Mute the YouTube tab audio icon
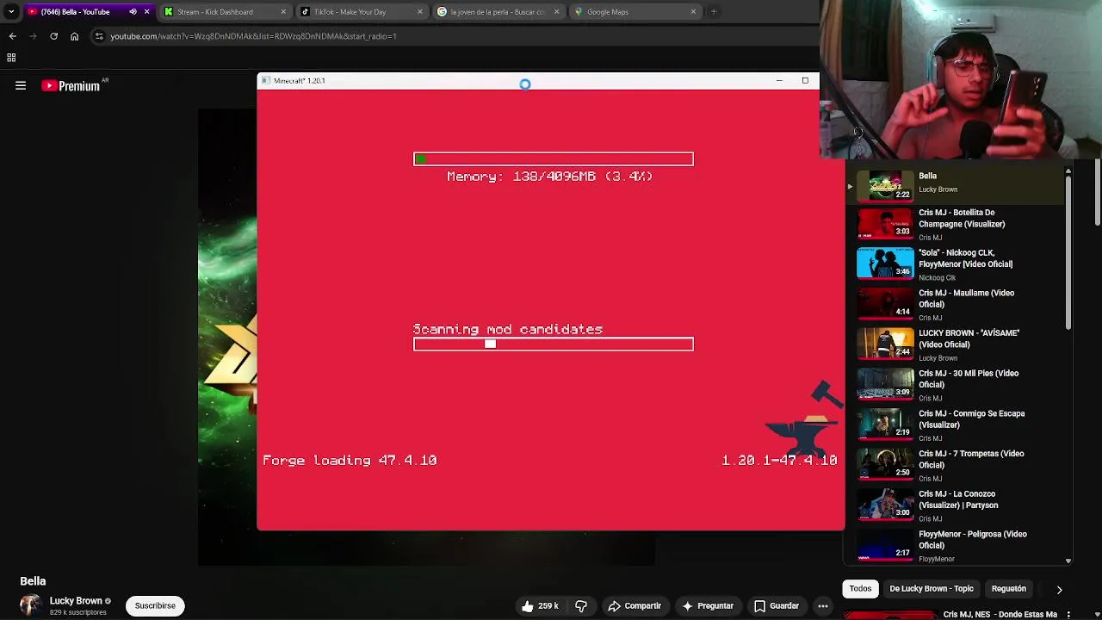This screenshot has width=1102, height=620. click(x=133, y=12)
